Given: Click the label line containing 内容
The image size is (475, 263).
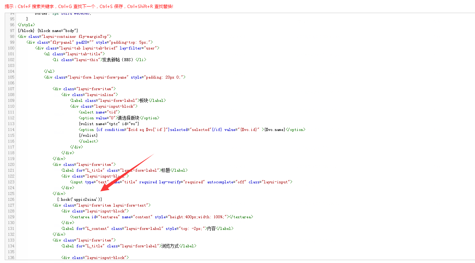Looking at the screenshot, I should pos(147,228).
